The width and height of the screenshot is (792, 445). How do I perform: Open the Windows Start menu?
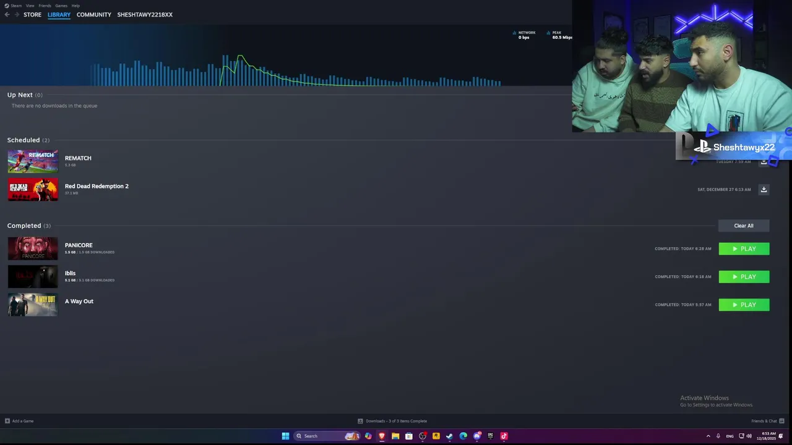(x=285, y=436)
